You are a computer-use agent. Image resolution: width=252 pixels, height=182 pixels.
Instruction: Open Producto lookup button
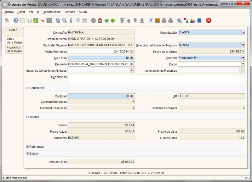tap(132, 64)
